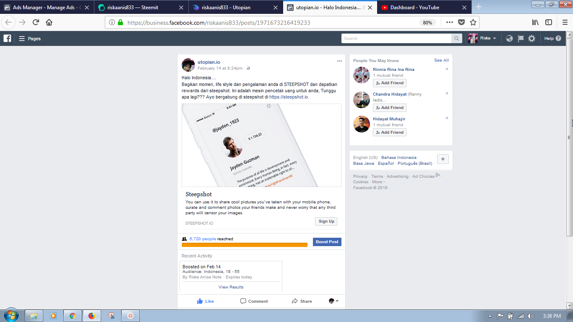Dismiss Rinnia Rina Ina Rina suggestion
Image resolution: width=573 pixels, height=322 pixels.
pyautogui.click(x=447, y=69)
